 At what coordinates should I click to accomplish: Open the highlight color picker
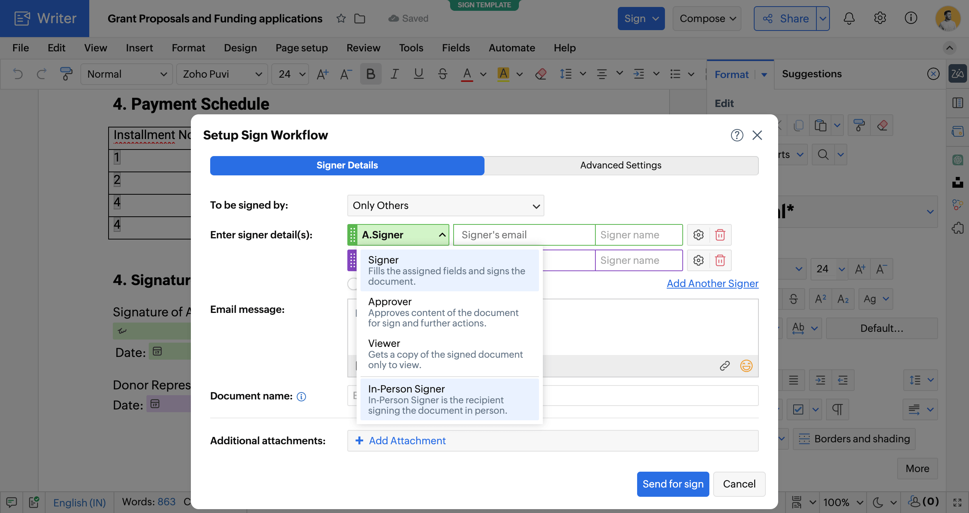click(520, 74)
